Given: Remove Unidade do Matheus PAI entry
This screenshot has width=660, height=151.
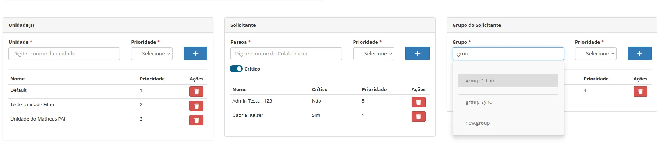Looking at the screenshot, I should (x=196, y=120).
